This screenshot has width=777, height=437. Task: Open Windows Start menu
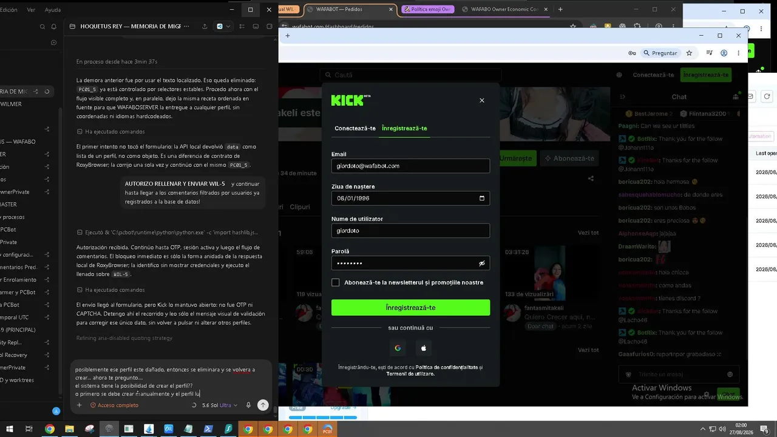pos(10,429)
